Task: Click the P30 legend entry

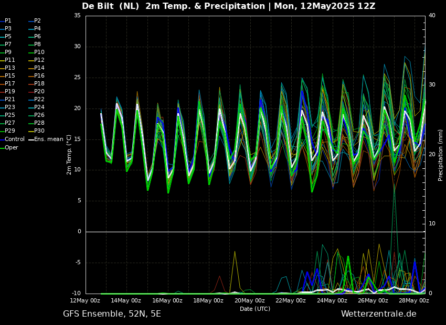Action: tap(36, 131)
